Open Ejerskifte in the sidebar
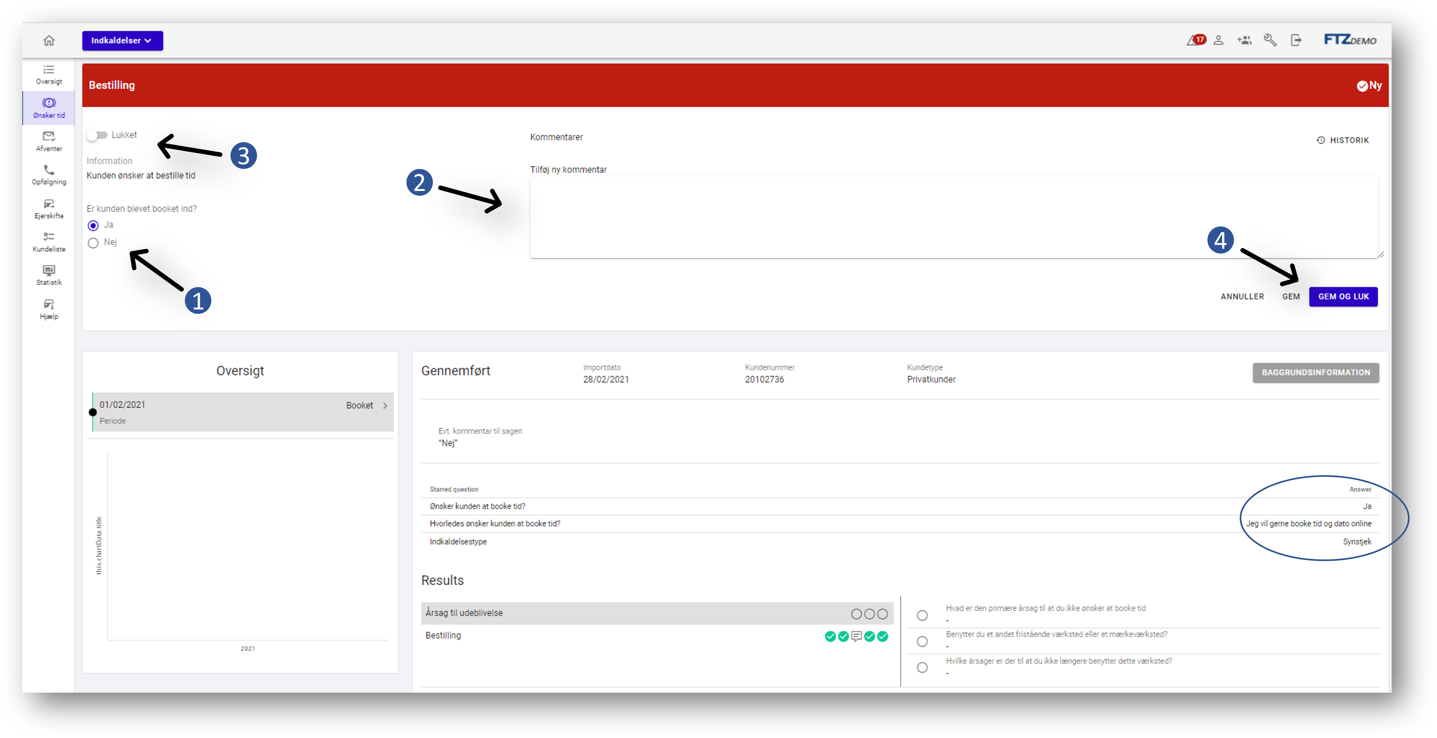This screenshot has width=1437, height=738. [49, 209]
